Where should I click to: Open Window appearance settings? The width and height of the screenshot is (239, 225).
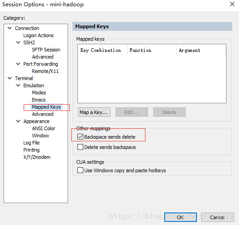click(41, 136)
